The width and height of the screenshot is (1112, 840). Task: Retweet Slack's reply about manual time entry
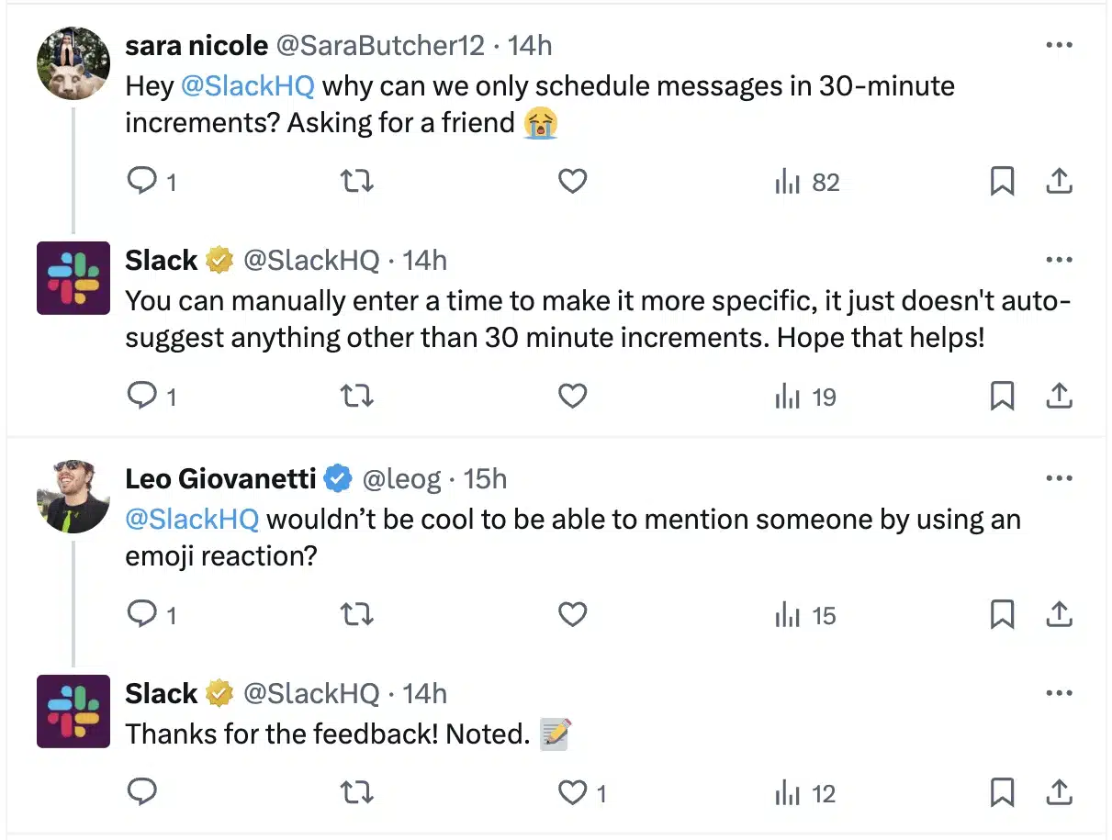(x=357, y=396)
